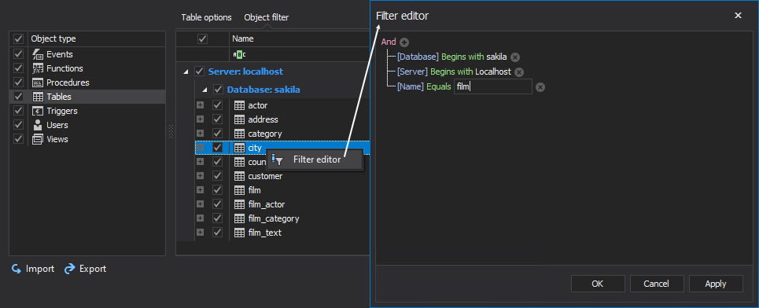Remove the Name Equals film condition
Screen dimensions: 759x308
pyautogui.click(x=540, y=87)
